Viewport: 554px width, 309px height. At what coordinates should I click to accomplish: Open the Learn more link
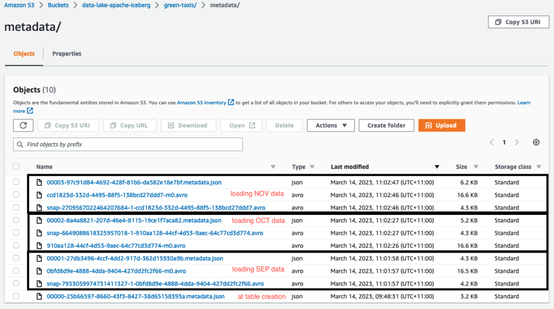524,102
